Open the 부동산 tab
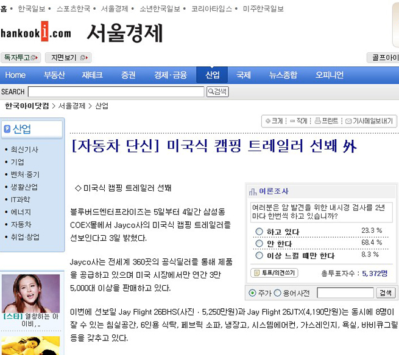 pyautogui.click(x=54, y=75)
